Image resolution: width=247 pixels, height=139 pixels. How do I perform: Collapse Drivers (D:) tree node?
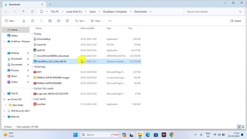pyautogui.click(x=4, y=100)
